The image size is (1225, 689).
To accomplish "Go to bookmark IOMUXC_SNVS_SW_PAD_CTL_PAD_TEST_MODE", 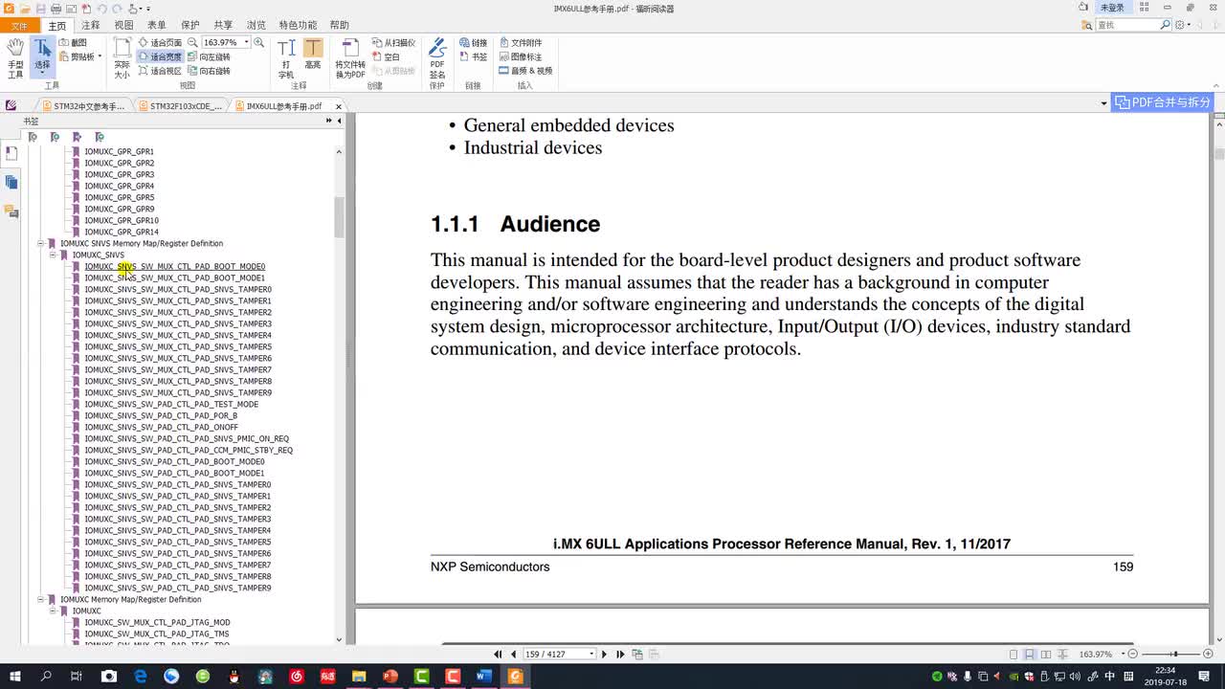I will (x=171, y=404).
